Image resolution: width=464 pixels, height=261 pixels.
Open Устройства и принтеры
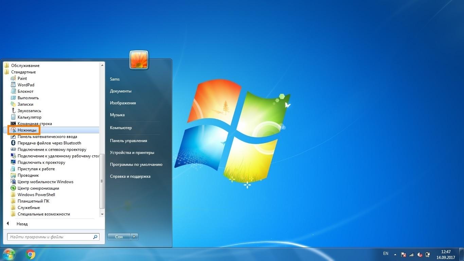point(132,153)
